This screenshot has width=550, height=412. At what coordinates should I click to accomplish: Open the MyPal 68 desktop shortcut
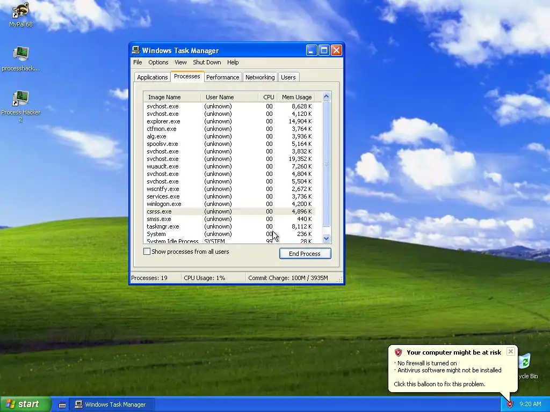click(x=21, y=14)
